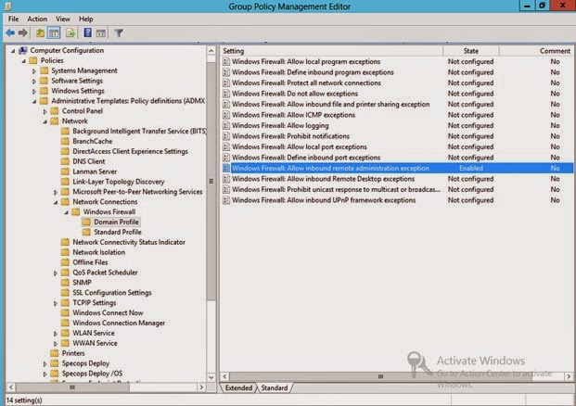Click right arrow of settings pane horizontal scrollbar
The height and width of the screenshot is (406, 576).
569,376
